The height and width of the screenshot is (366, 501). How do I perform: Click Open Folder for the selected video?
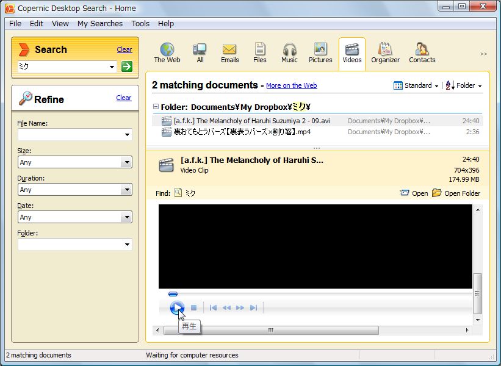(x=456, y=193)
